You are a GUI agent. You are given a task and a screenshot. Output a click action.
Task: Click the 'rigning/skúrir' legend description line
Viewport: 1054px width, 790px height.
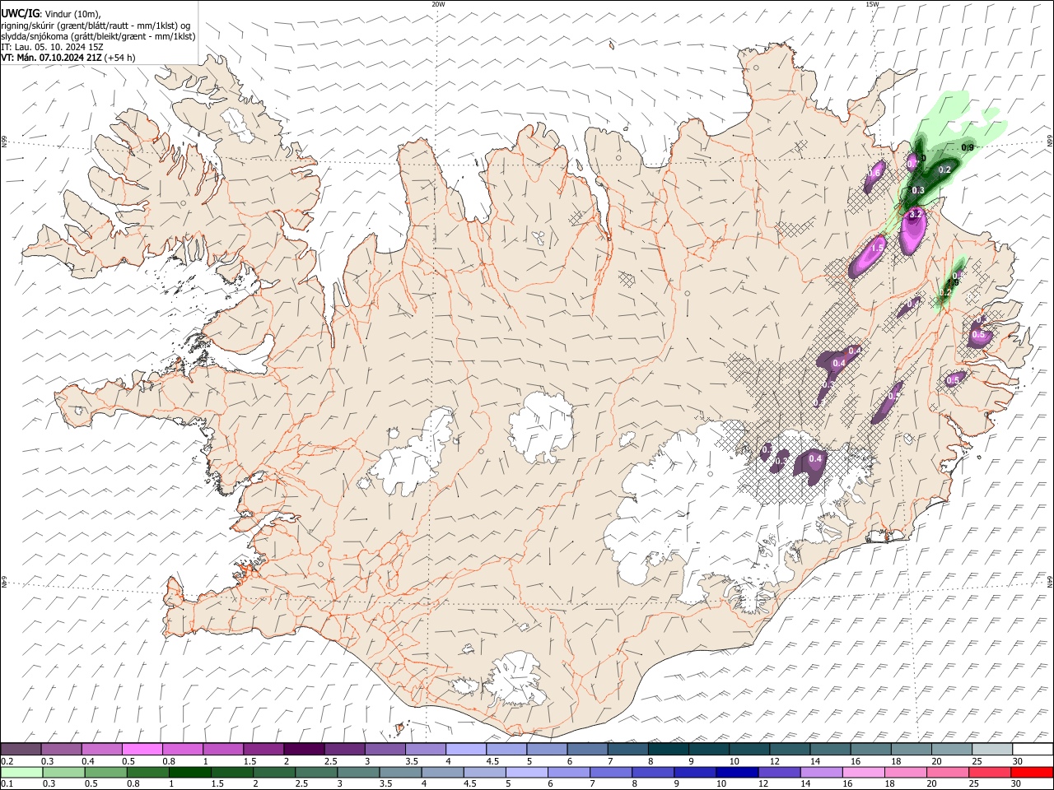[97, 26]
